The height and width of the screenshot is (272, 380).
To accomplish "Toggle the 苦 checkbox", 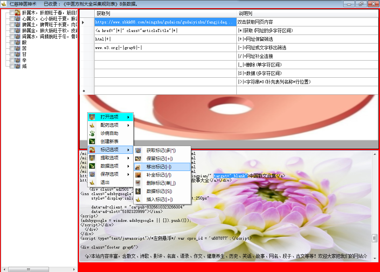I will click(x=12, y=48).
